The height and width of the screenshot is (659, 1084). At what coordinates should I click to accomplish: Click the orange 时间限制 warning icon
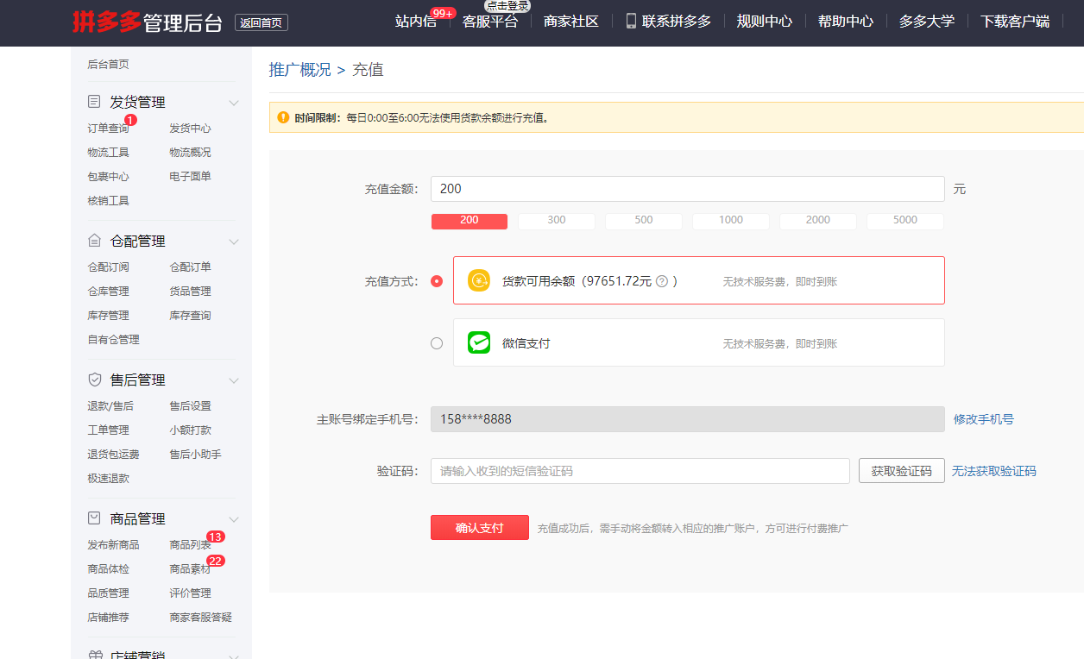coord(283,117)
